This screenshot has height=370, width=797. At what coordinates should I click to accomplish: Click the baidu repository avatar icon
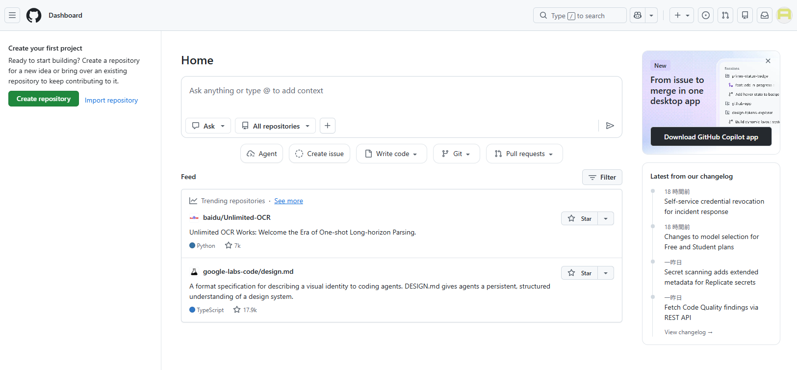(194, 217)
